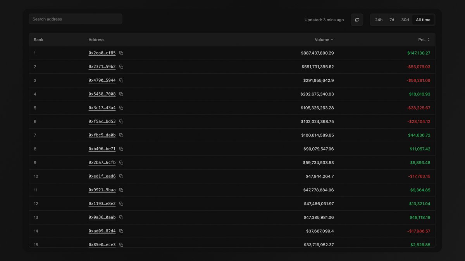
Task: Copy address 0x2371…59b2
Action: (x=121, y=67)
